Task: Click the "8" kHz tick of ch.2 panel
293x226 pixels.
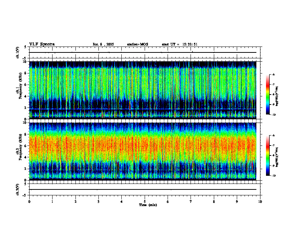Action: (26, 134)
